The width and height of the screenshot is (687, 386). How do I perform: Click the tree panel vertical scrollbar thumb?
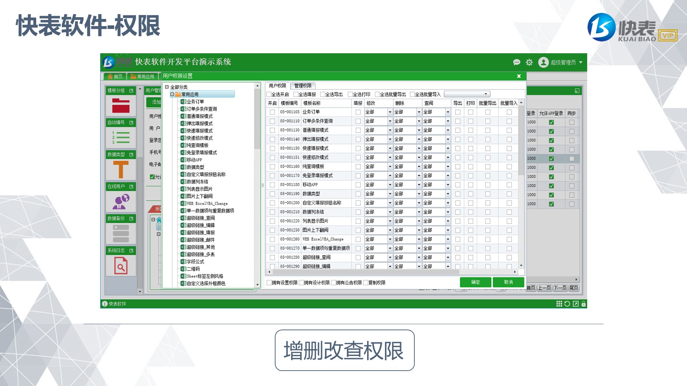click(257, 119)
